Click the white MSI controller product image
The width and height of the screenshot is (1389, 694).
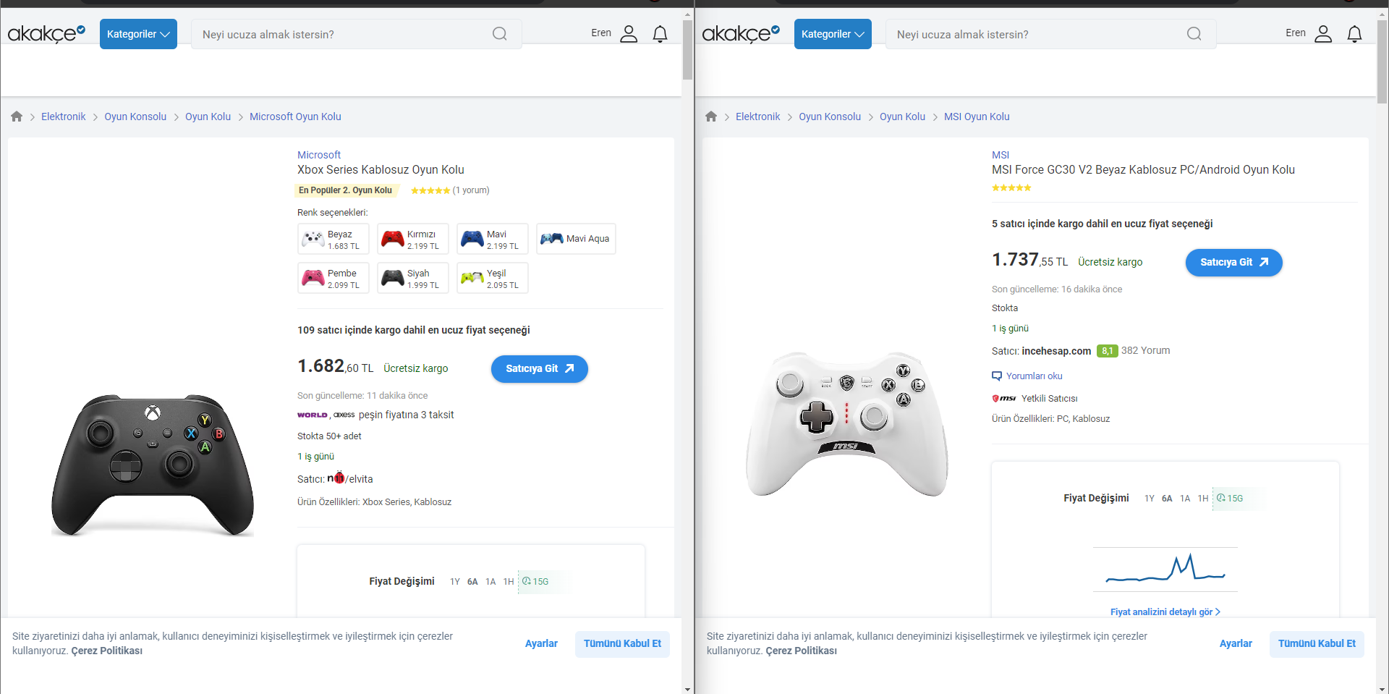[x=847, y=424]
